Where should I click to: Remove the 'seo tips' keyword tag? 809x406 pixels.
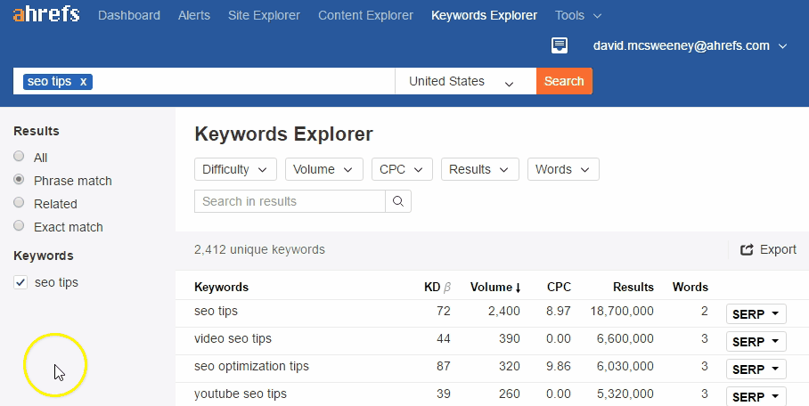pos(83,82)
